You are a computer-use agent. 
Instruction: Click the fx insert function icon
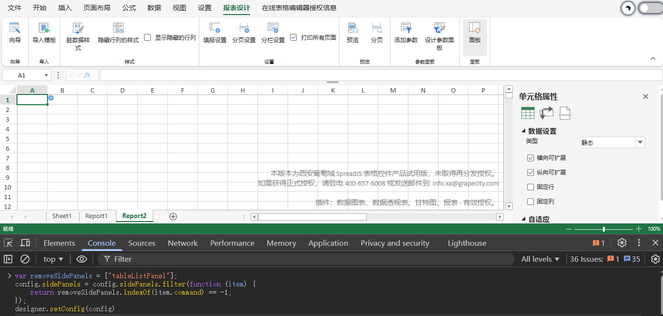click(87, 75)
